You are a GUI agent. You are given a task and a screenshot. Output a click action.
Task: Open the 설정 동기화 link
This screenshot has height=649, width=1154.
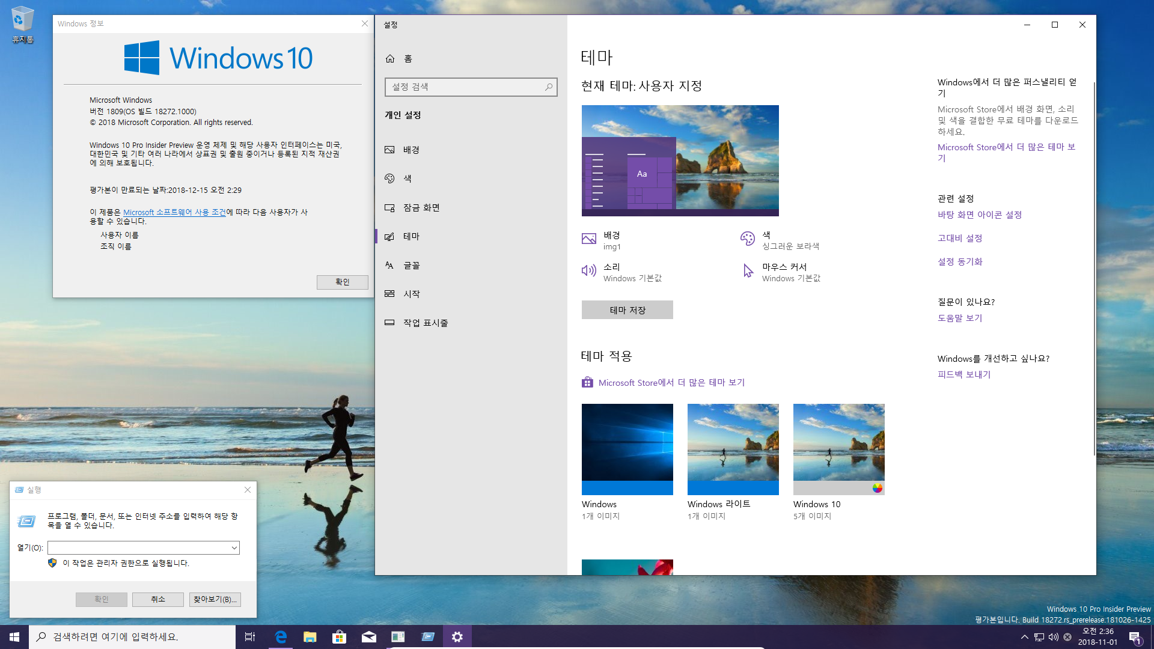click(x=960, y=261)
